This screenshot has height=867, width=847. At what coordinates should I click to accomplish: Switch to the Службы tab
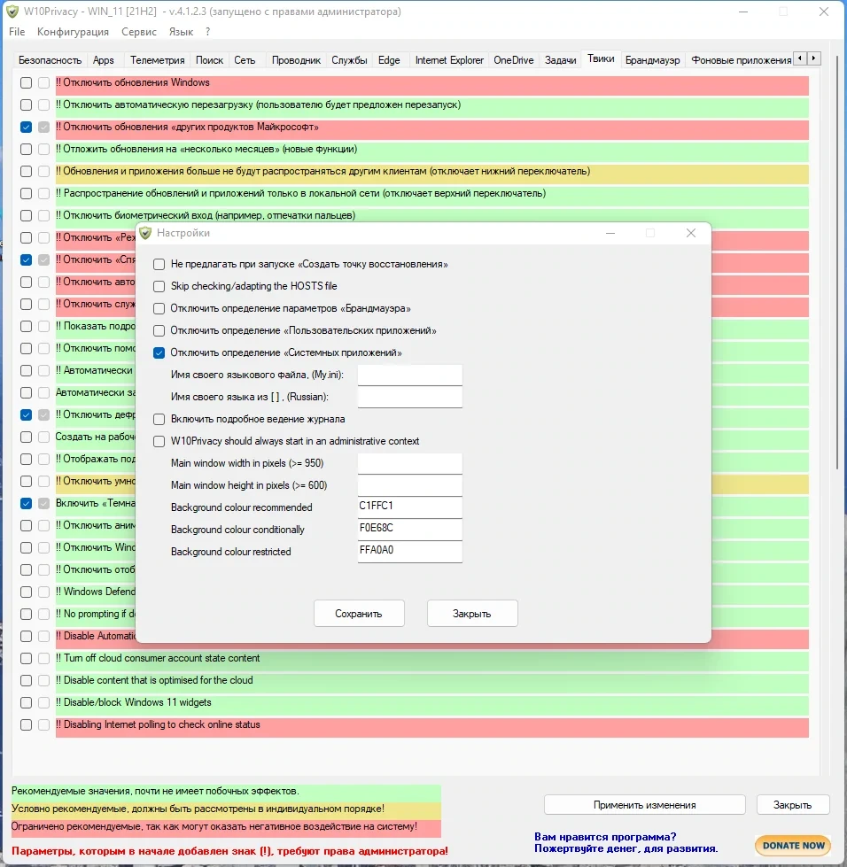pyautogui.click(x=349, y=60)
